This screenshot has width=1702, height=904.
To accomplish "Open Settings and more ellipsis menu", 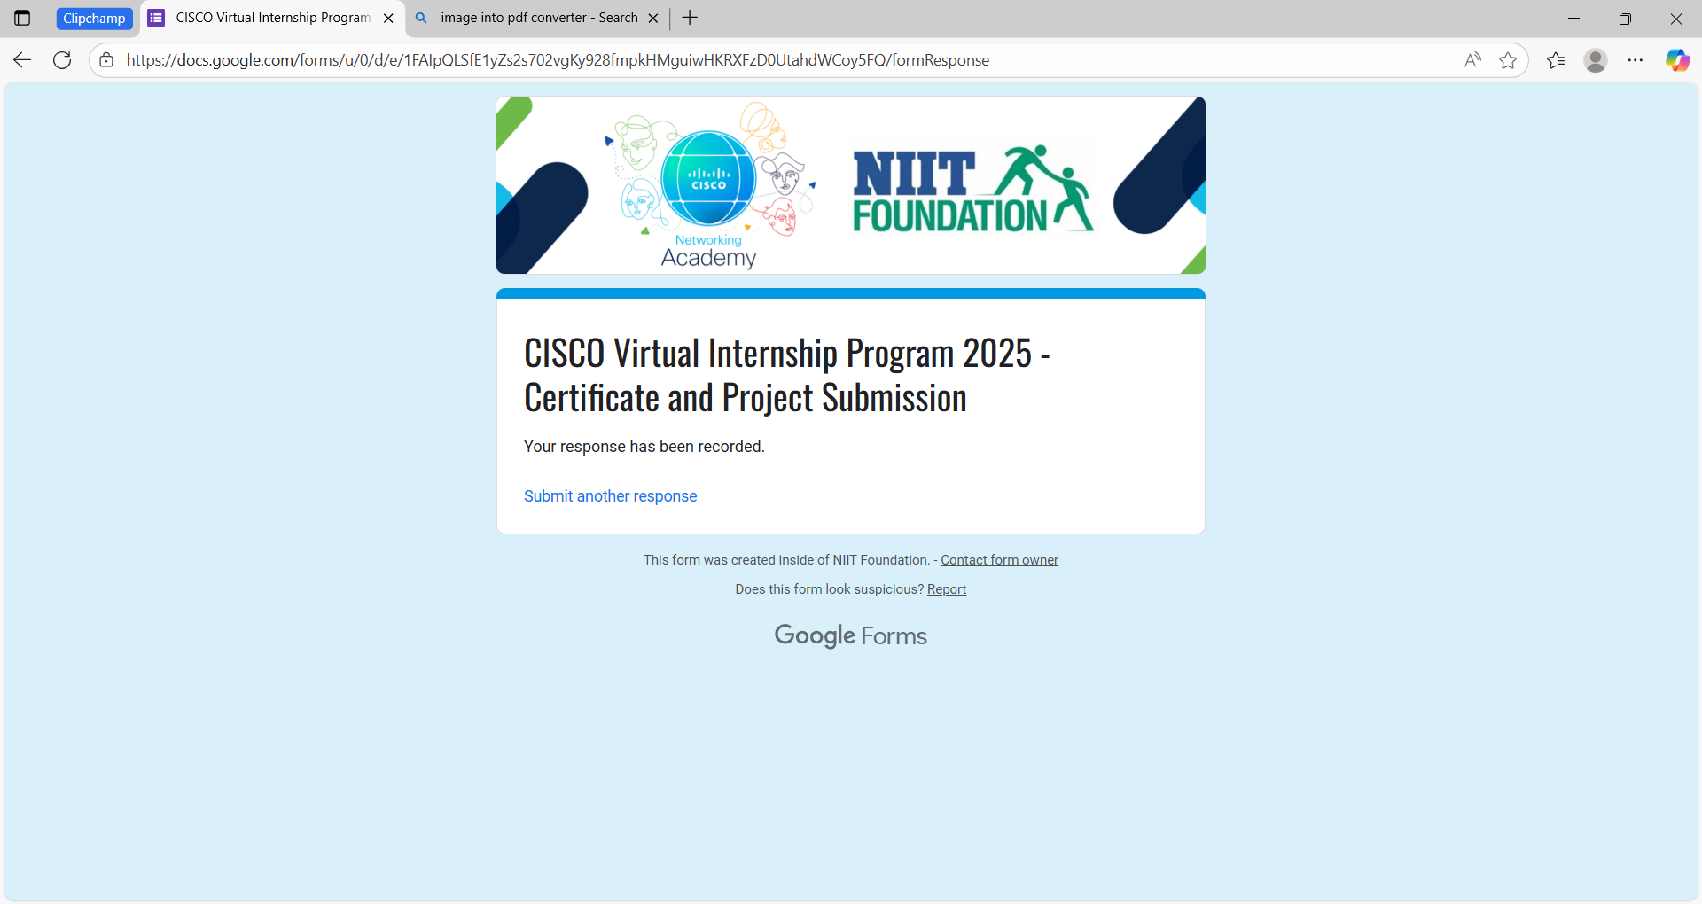I will pyautogui.click(x=1636, y=60).
